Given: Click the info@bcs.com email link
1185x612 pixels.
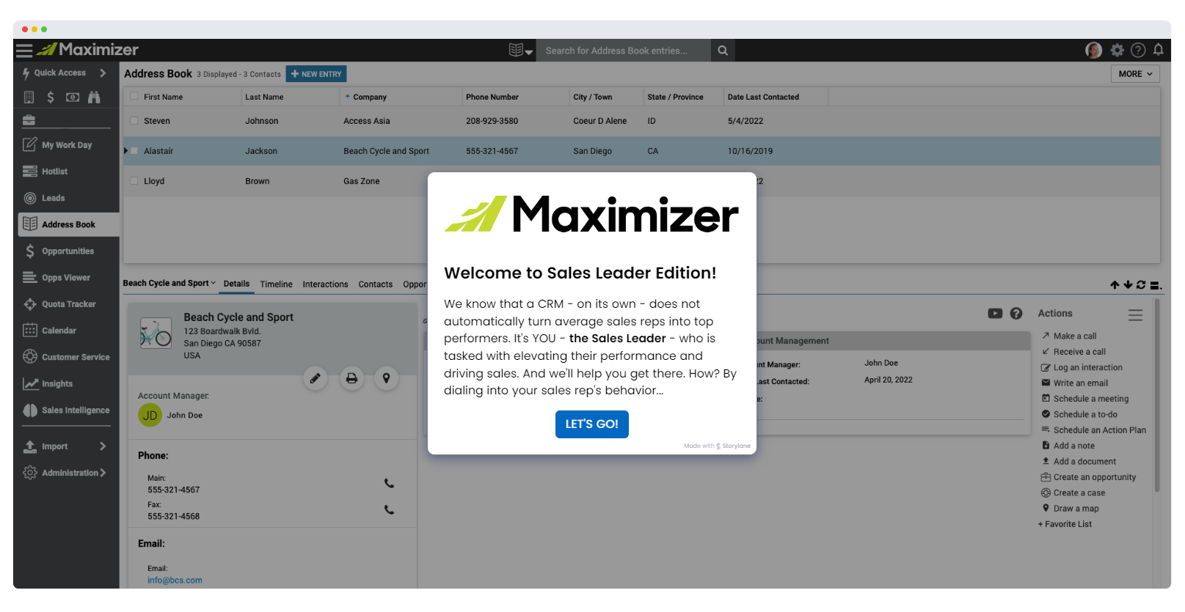Looking at the screenshot, I should pos(175,580).
